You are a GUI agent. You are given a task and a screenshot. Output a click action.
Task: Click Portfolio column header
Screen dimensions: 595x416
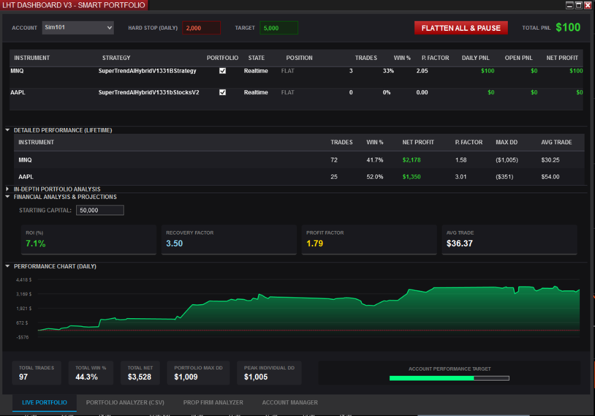click(x=223, y=58)
